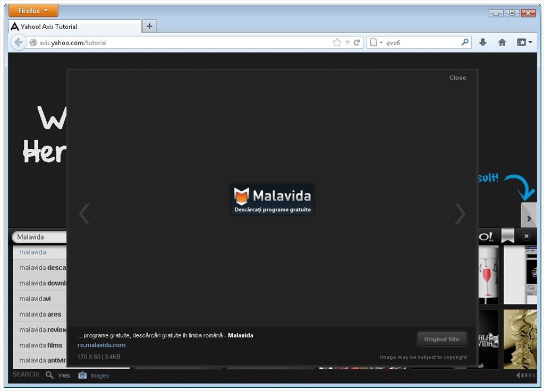Close the Axis bar with round X
This screenshot has height=391, width=544.
pos(526,236)
